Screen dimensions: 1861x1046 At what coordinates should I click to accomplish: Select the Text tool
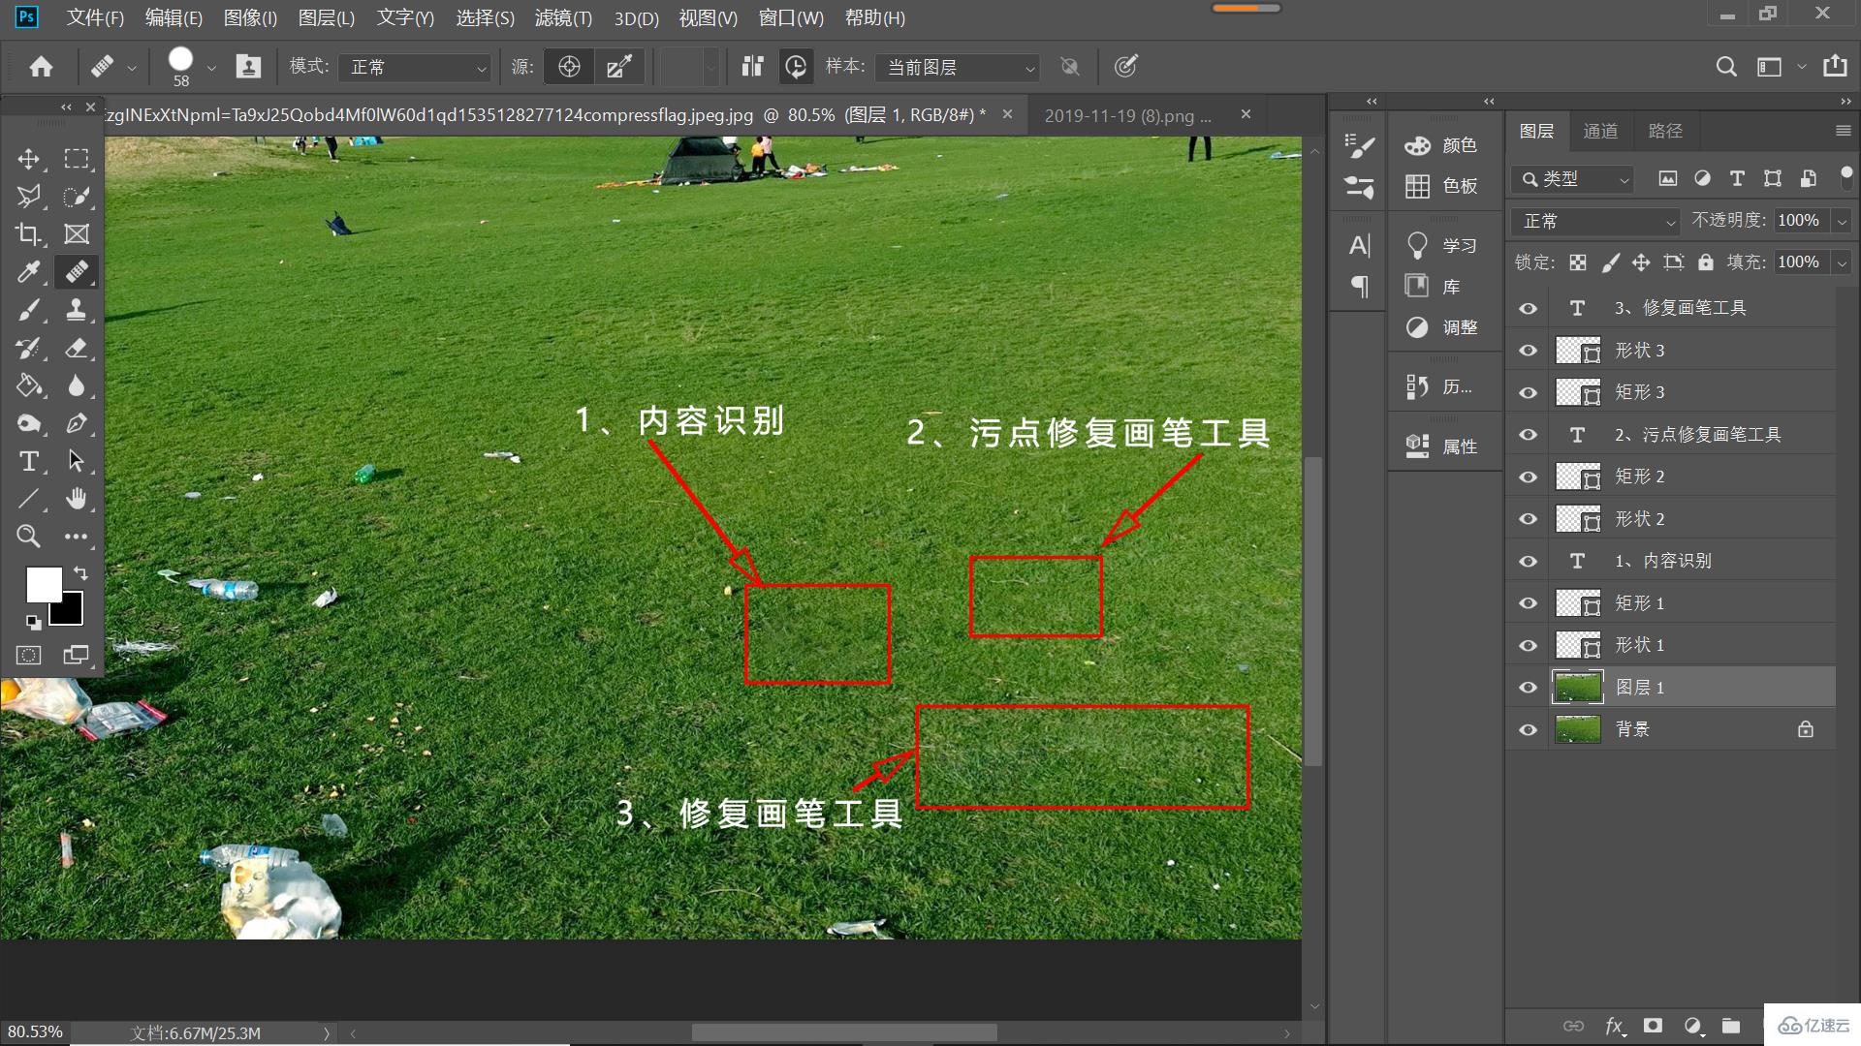tap(28, 460)
